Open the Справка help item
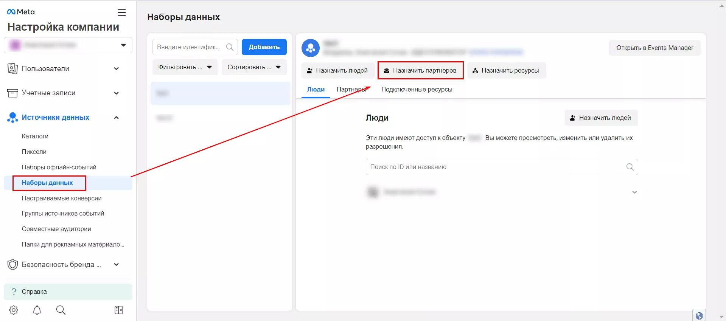 [68, 292]
